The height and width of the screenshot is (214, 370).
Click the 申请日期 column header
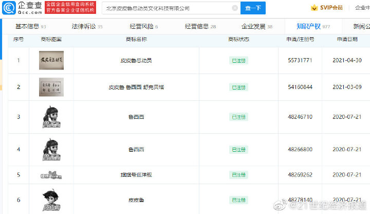point(347,40)
